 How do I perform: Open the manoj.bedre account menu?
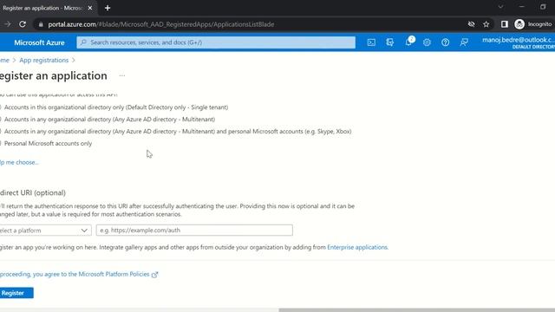[x=519, y=42]
